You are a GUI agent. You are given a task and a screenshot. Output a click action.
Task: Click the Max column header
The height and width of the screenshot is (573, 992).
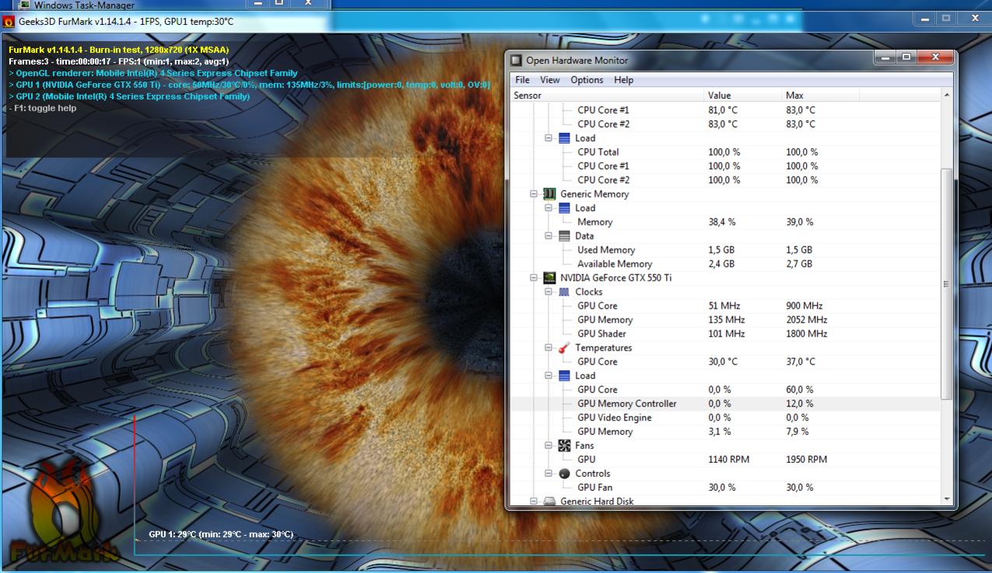coord(820,96)
